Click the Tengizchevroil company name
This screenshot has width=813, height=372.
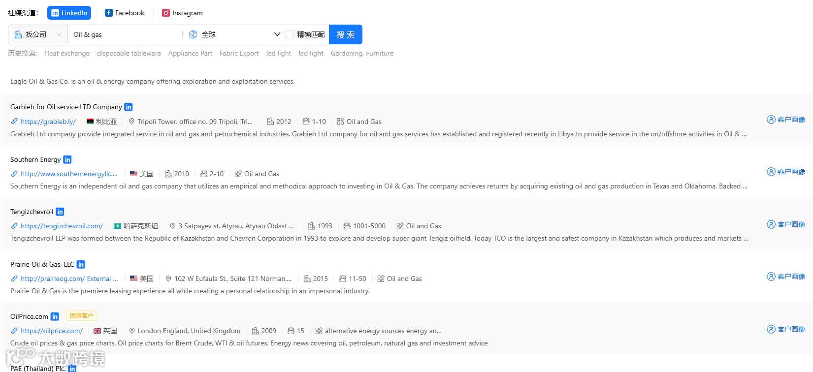32,212
